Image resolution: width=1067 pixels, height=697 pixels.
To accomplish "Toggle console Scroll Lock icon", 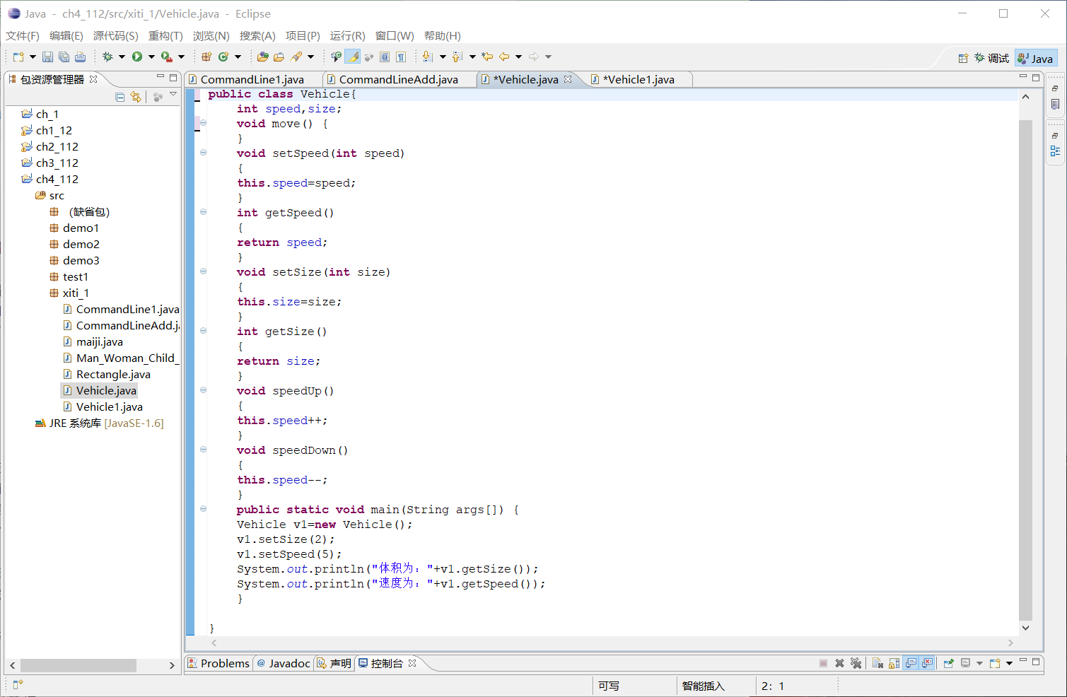I will click(894, 663).
